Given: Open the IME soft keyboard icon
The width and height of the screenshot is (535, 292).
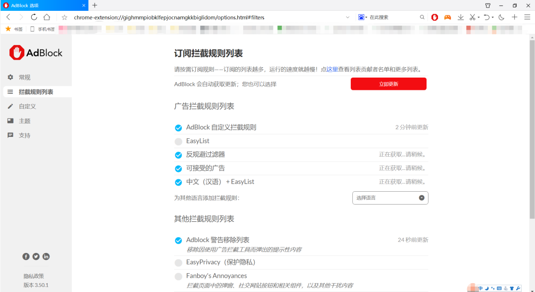Looking at the screenshot, I should click(x=499, y=288).
